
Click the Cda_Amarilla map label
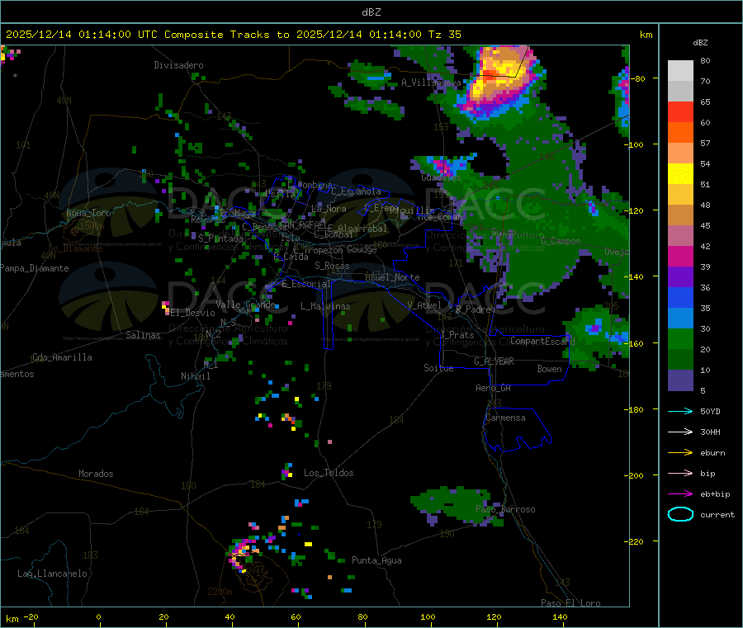62,357
